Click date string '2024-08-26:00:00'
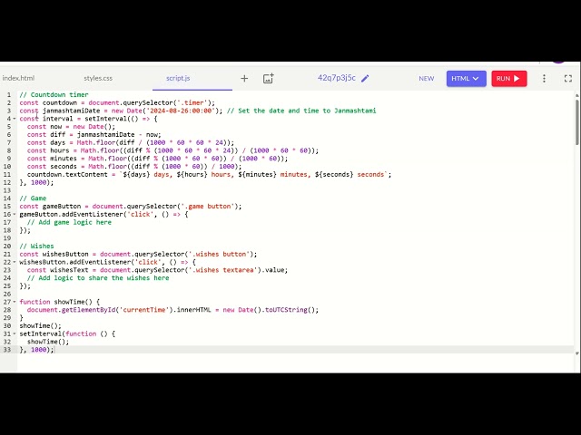Screen dimensions: 581x435 (181, 111)
